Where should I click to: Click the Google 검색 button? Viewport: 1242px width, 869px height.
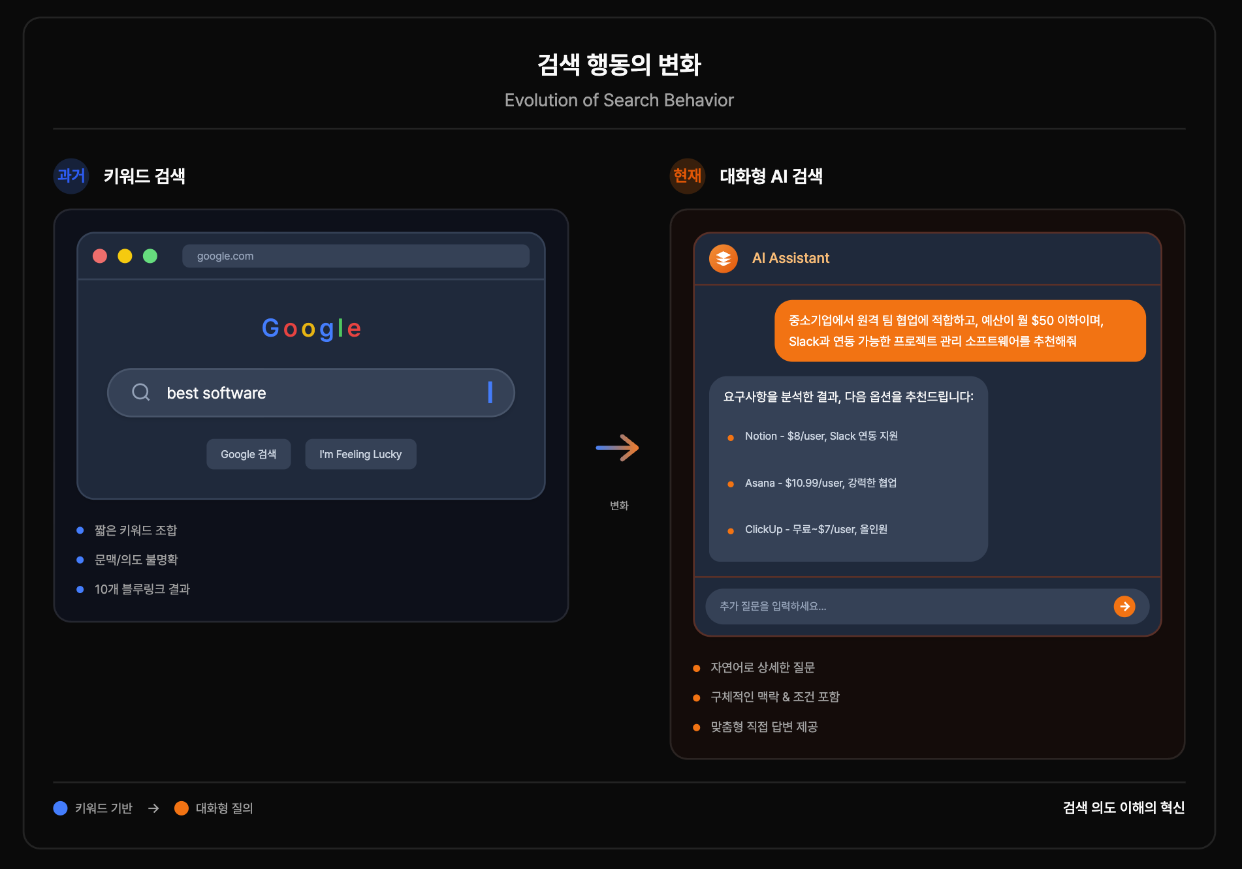[248, 453]
